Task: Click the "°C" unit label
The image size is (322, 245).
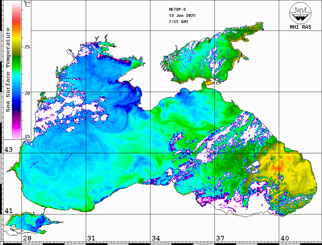Action: [27, 4]
